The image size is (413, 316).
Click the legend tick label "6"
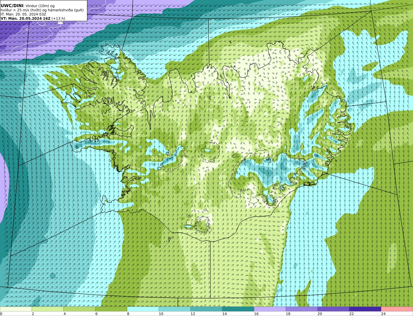click(x=96, y=314)
